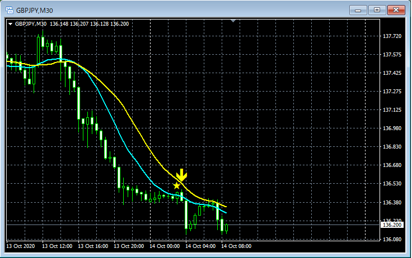
Task: Click the 136.680 price scale label
Action: point(392,165)
